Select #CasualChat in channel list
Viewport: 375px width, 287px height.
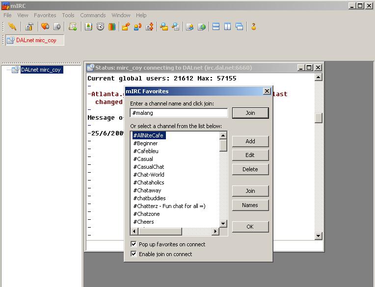[x=149, y=167]
